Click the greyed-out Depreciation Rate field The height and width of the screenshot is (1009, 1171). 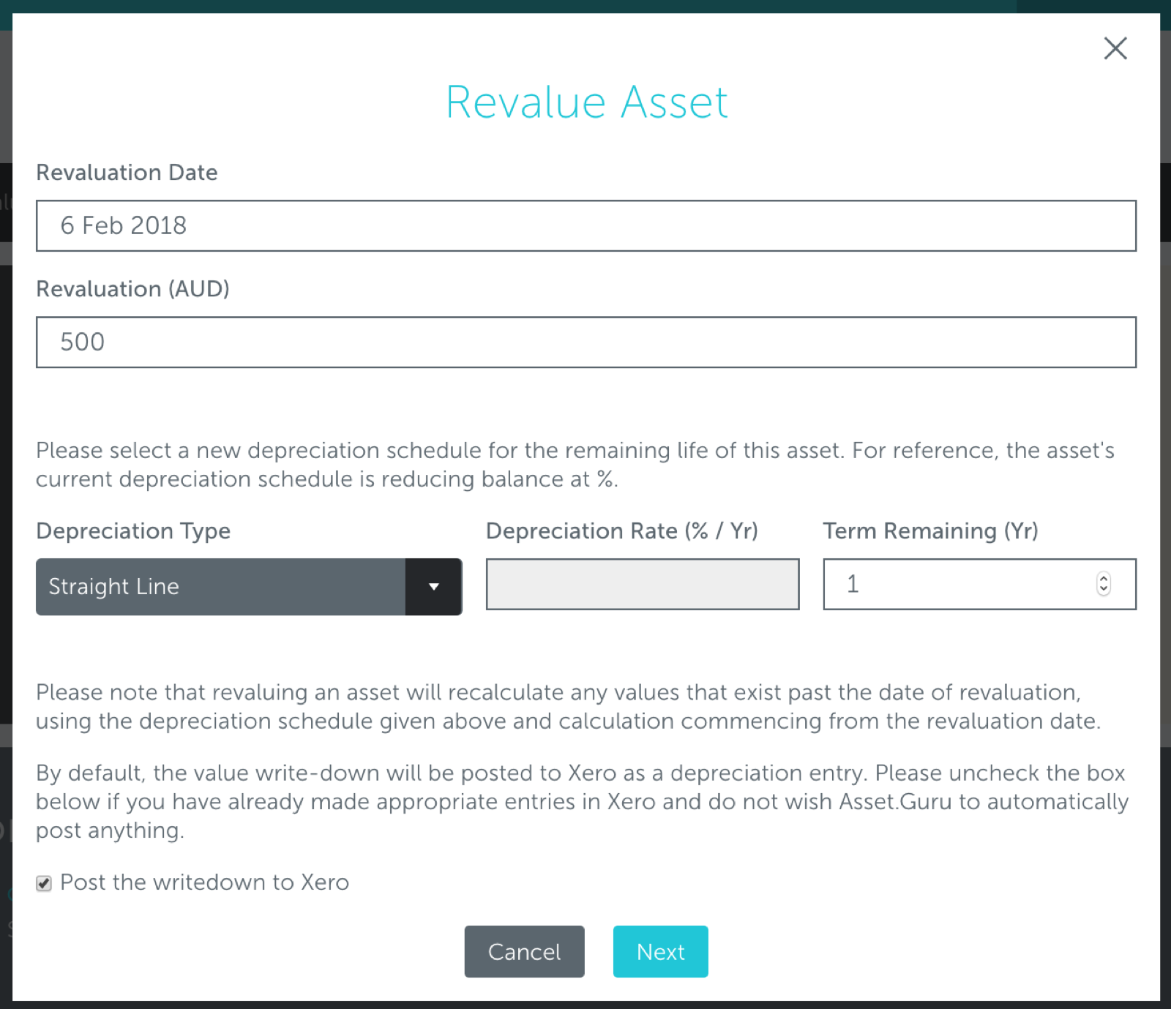click(642, 584)
